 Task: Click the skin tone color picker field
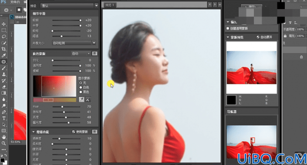click(54, 86)
